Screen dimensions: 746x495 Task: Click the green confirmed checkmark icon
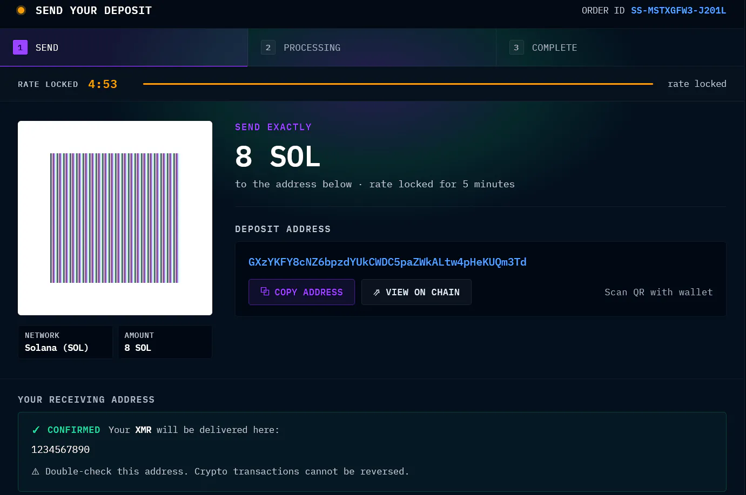coord(36,430)
